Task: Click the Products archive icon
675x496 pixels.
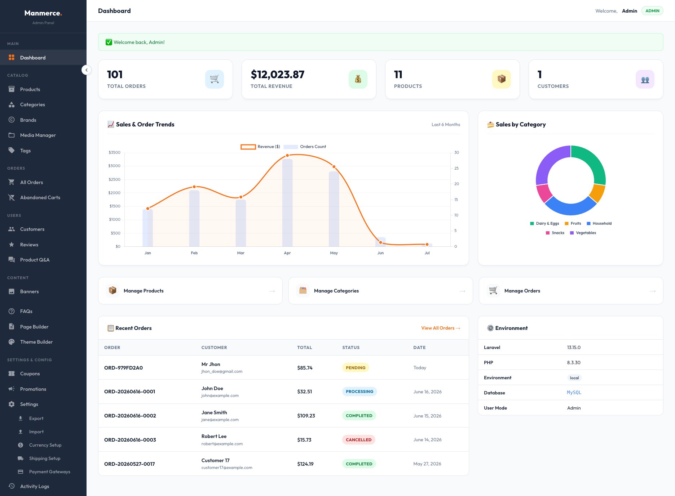Action: pos(12,89)
